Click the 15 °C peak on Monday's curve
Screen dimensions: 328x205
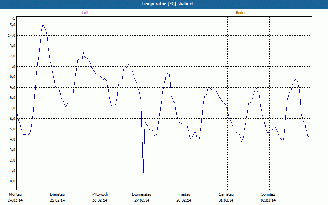(x=43, y=25)
